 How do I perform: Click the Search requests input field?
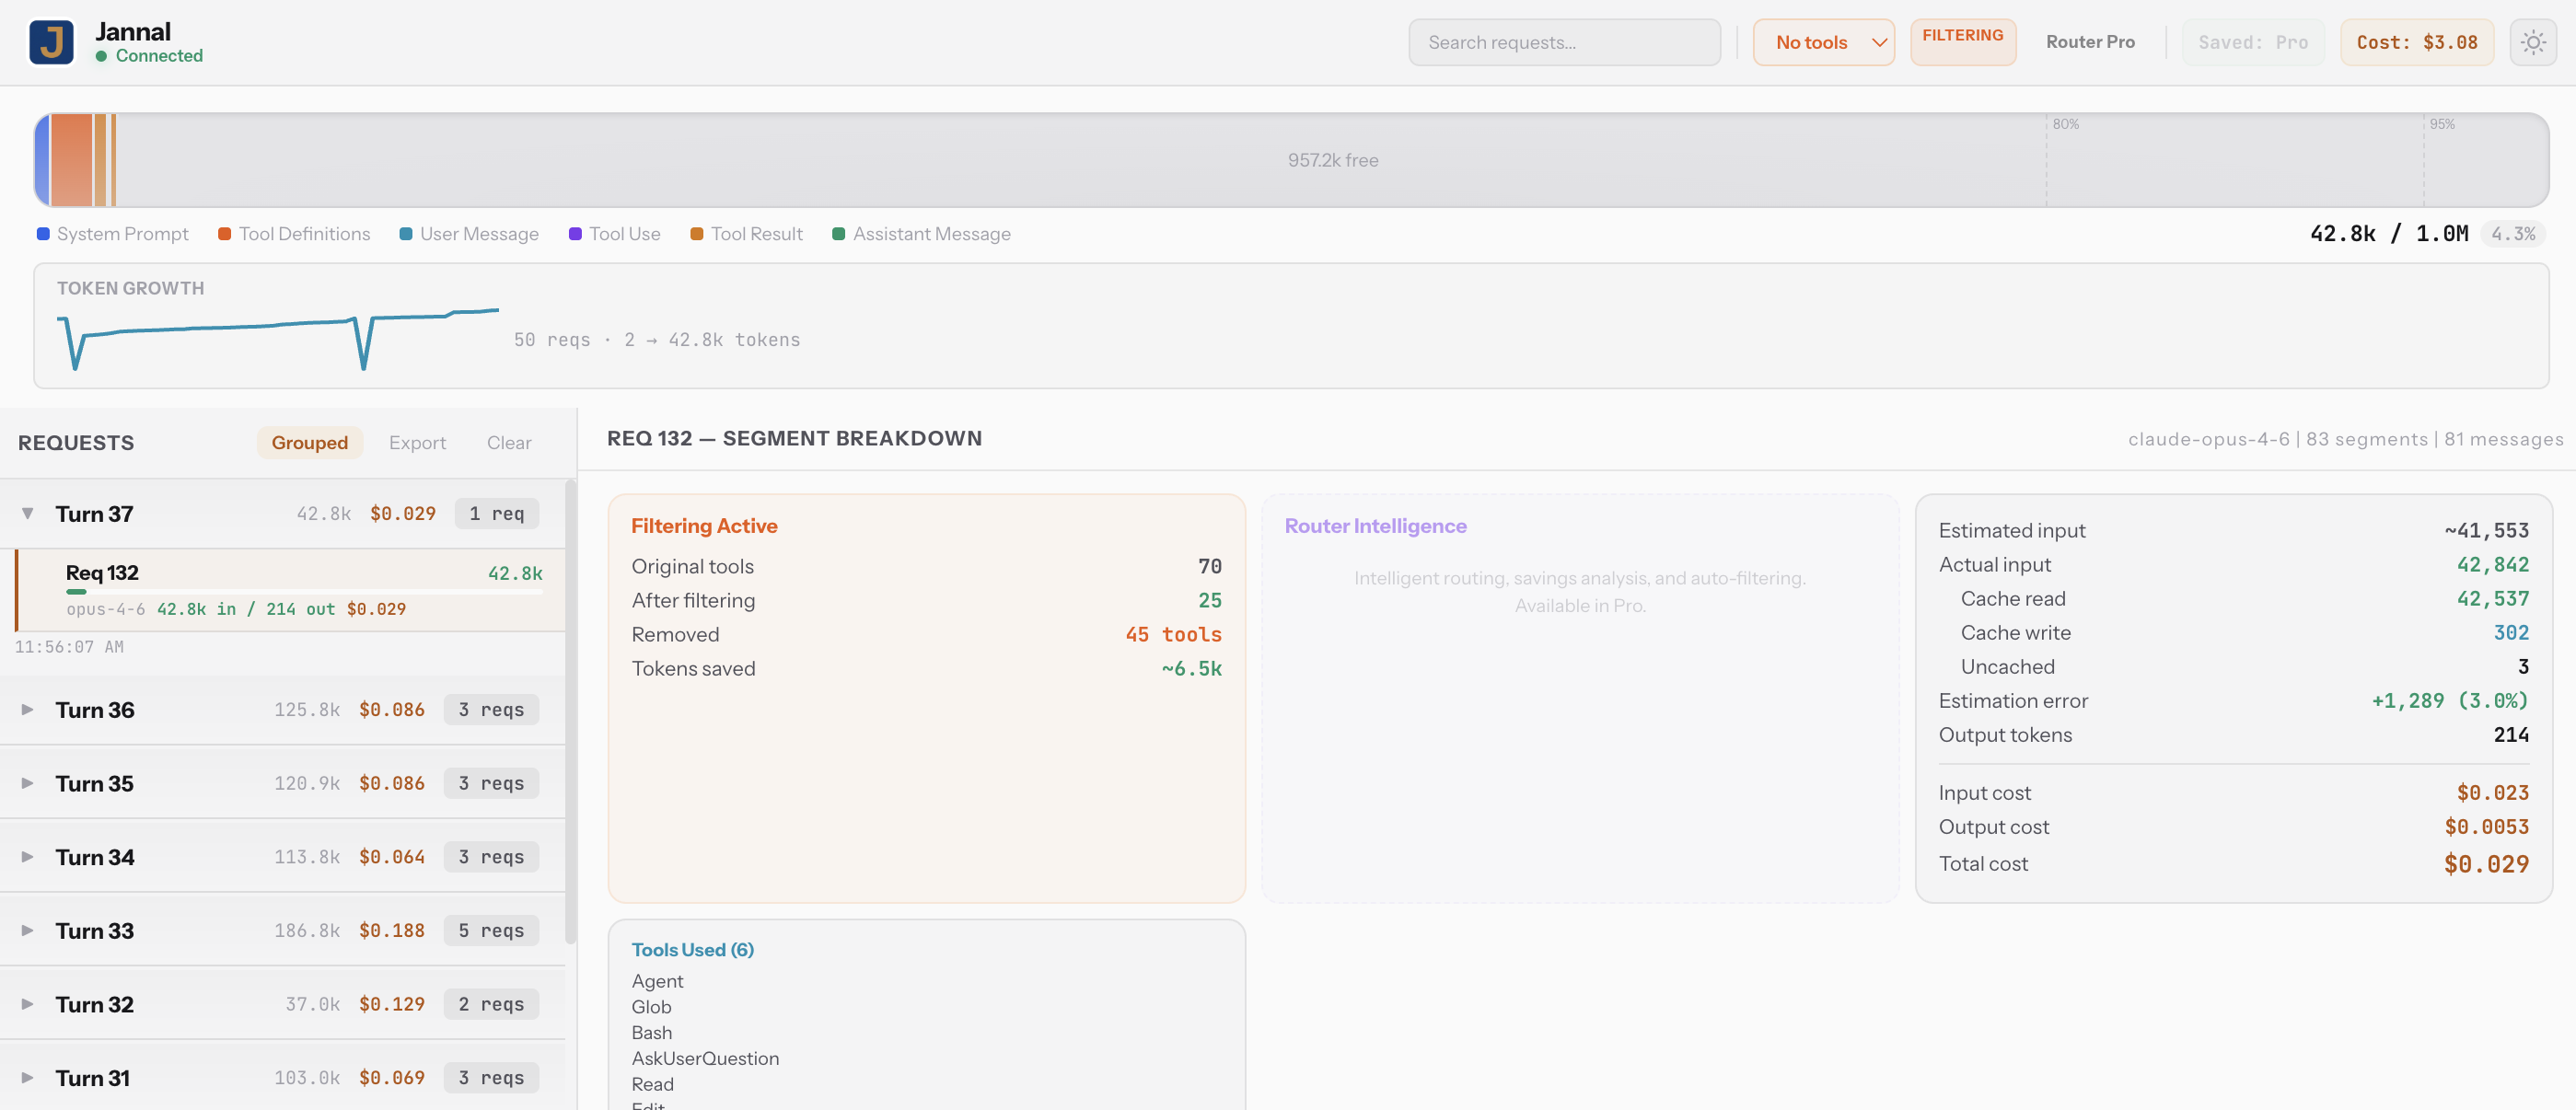tap(1564, 42)
